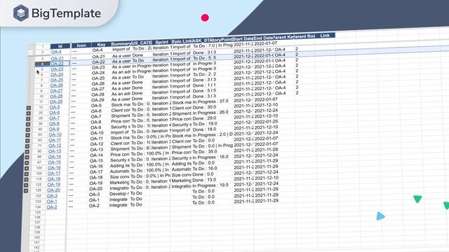Select the Id column header cell
The height and width of the screenshot is (252, 449).
pos(60,46)
